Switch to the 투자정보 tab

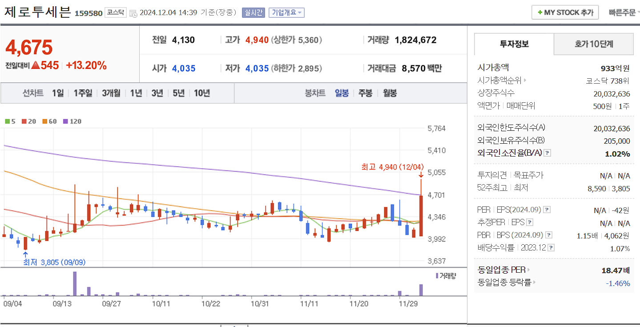tap(514, 44)
